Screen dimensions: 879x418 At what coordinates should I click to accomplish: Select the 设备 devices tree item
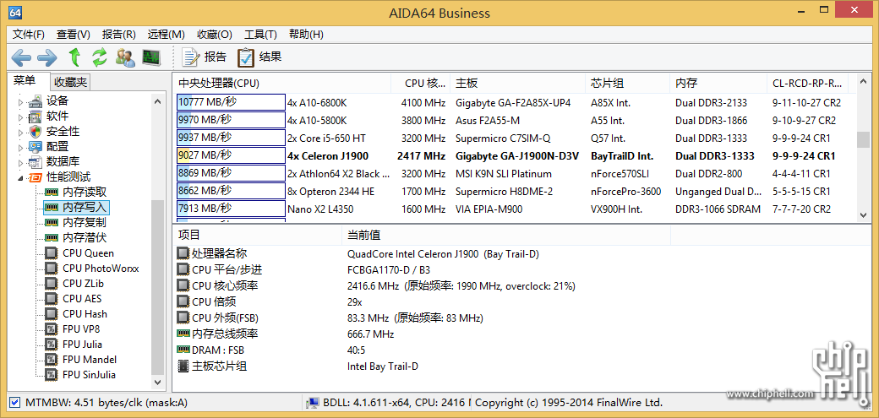57,101
